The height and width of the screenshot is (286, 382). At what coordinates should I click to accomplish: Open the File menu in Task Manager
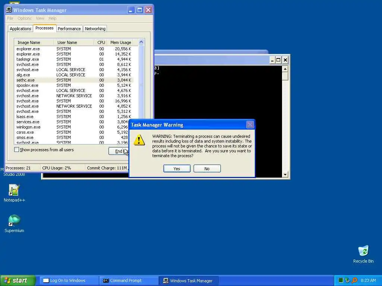pos(10,18)
